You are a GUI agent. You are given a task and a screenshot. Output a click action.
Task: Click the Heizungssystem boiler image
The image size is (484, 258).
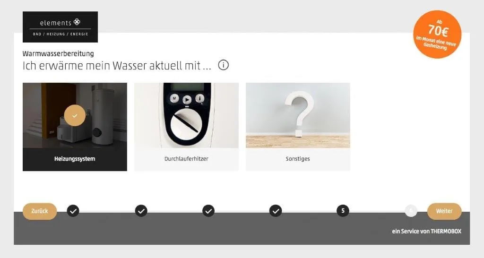(x=75, y=115)
